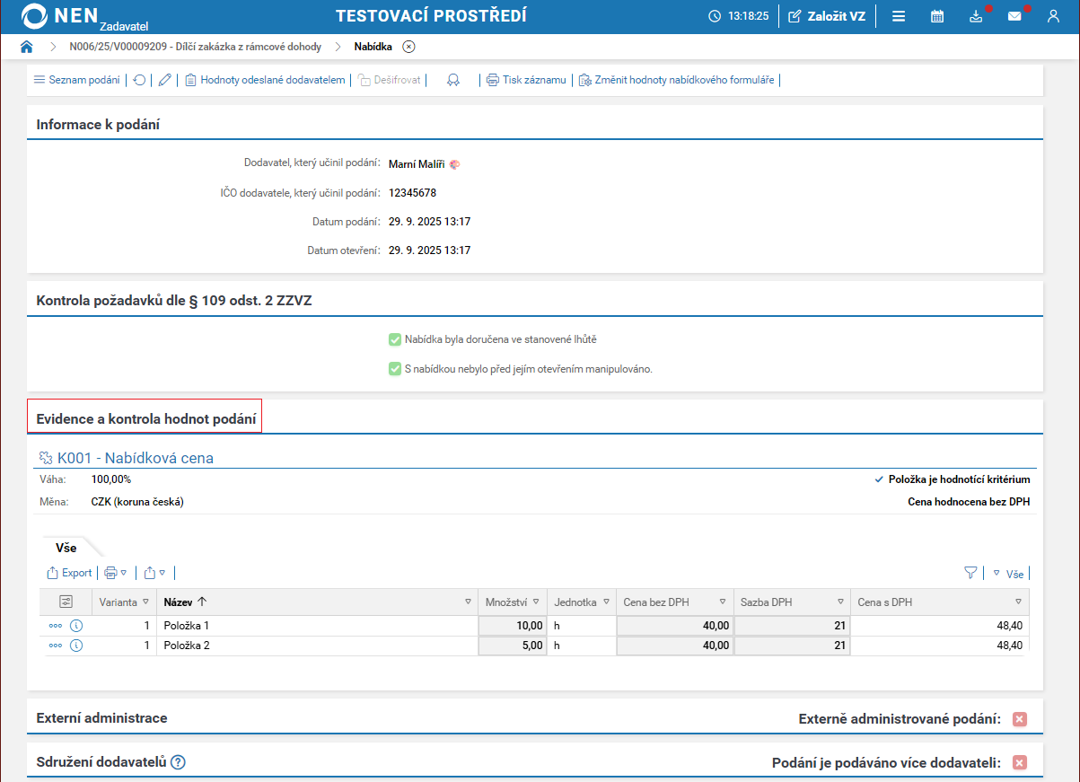Open the filter dropdown on Název column

[x=468, y=602]
